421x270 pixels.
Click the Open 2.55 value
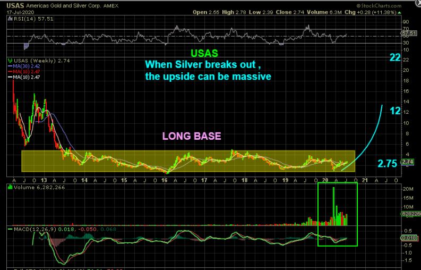point(206,12)
